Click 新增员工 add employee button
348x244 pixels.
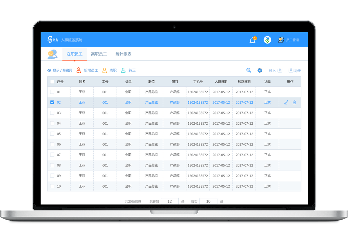[x=87, y=70]
